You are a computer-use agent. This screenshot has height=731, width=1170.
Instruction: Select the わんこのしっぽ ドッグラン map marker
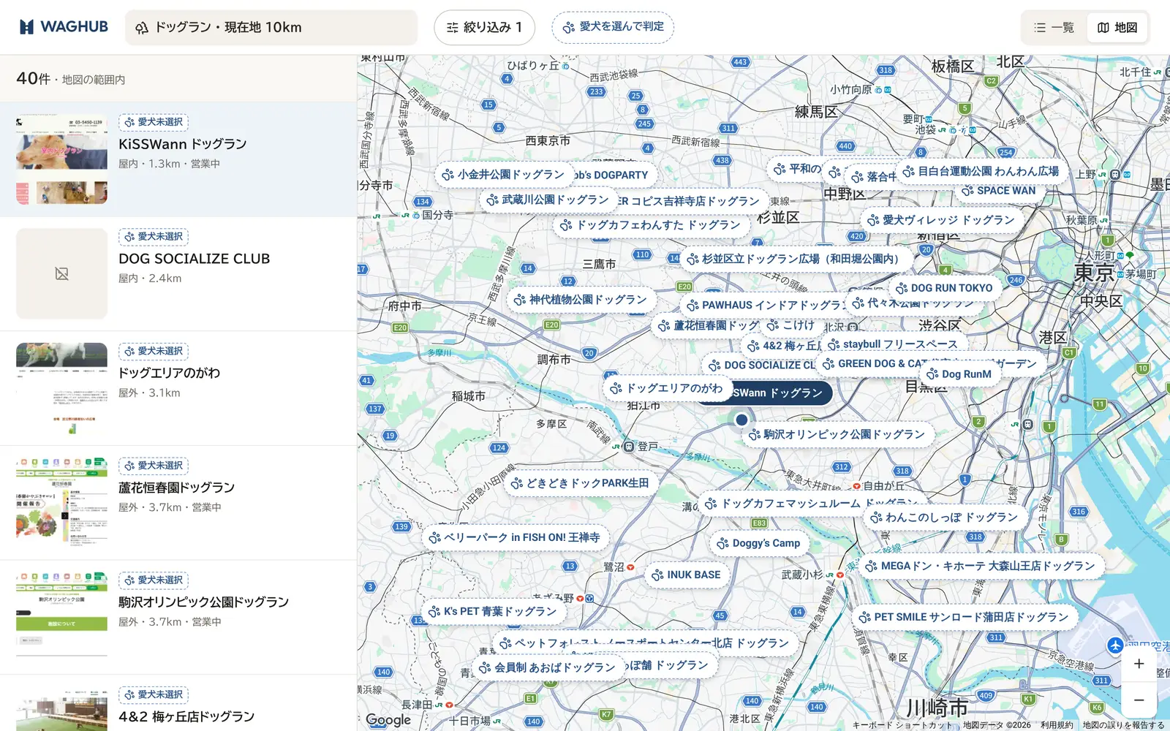tap(945, 518)
